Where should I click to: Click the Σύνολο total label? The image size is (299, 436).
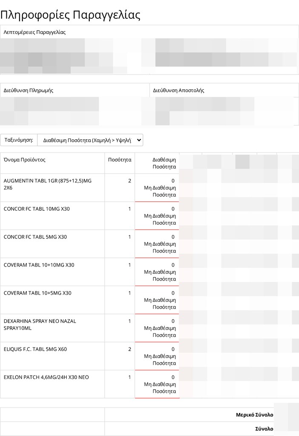pyautogui.click(x=263, y=429)
